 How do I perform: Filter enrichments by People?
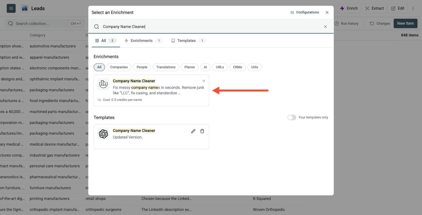pos(142,67)
